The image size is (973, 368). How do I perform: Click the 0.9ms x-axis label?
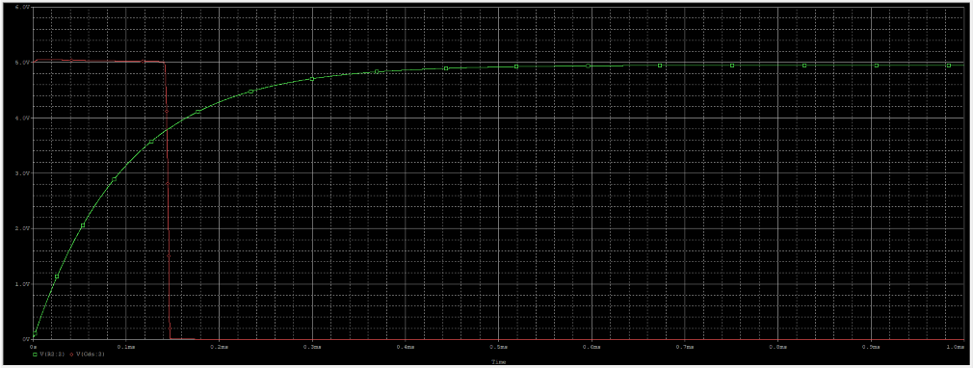[871, 347]
